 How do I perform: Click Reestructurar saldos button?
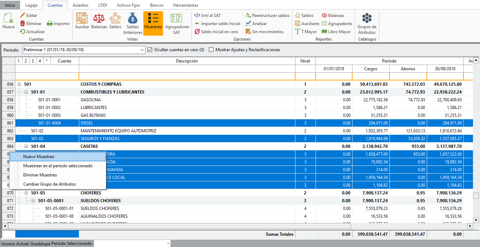point(267,16)
